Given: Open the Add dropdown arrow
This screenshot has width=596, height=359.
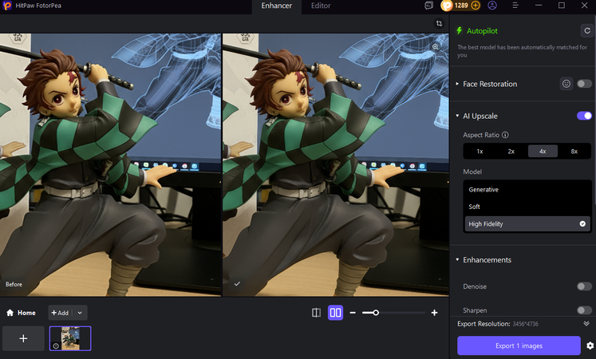Looking at the screenshot, I should tap(80, 313).
